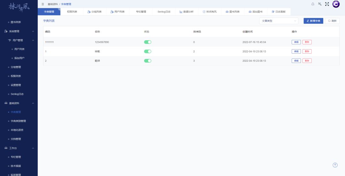The width and height of the screenshot is (345, 176).
Task: Disable the status switch for 翻译
Action: (148, 61)
